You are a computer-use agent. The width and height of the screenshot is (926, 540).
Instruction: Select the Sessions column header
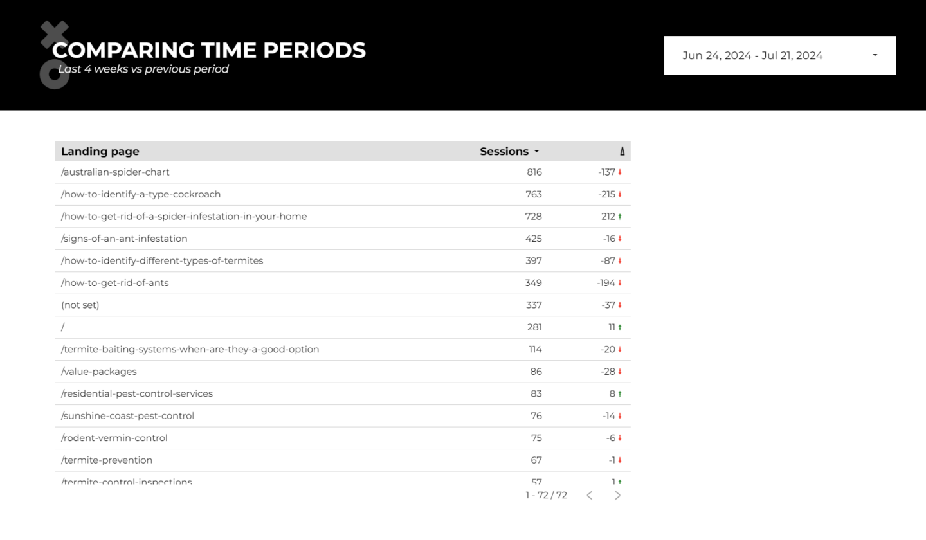504,151
